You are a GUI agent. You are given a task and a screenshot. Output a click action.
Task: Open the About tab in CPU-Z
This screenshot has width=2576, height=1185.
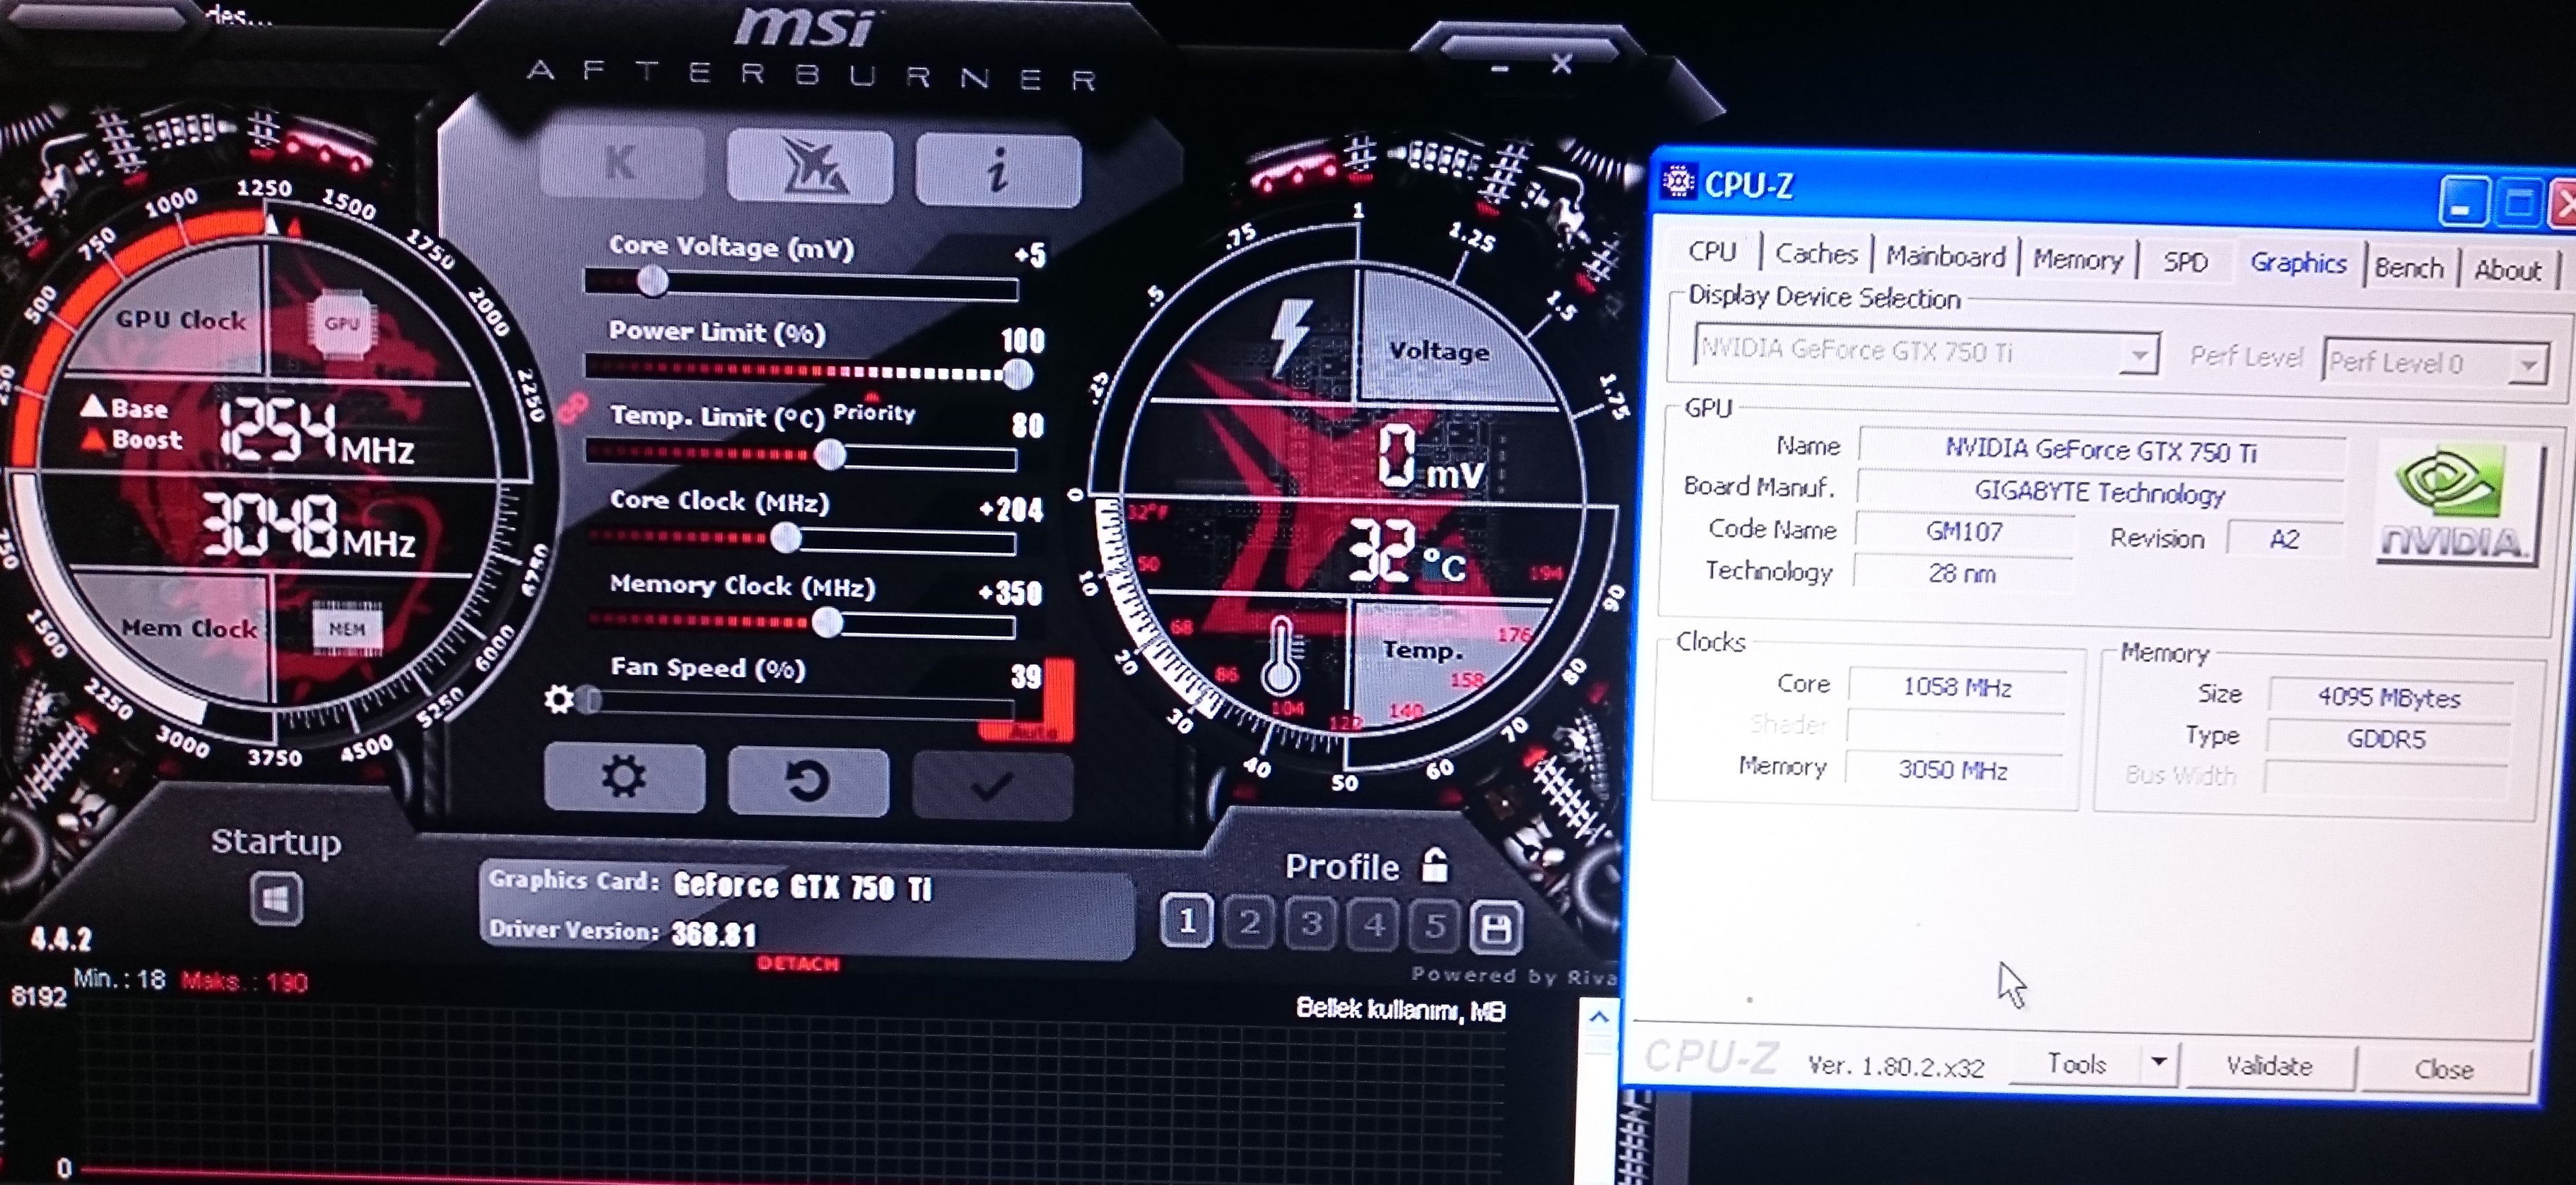pos(2507,270)
